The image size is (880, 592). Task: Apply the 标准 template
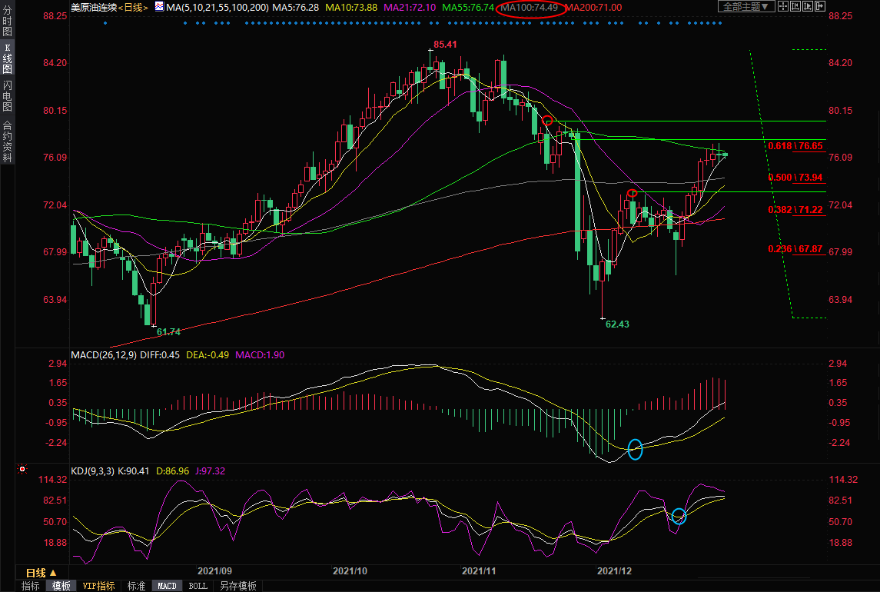click(x=136, y=586)
